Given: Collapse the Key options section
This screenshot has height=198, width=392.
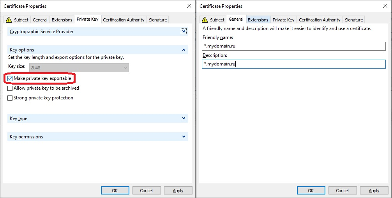Looking at the screenshot, I should pos(184,50).
